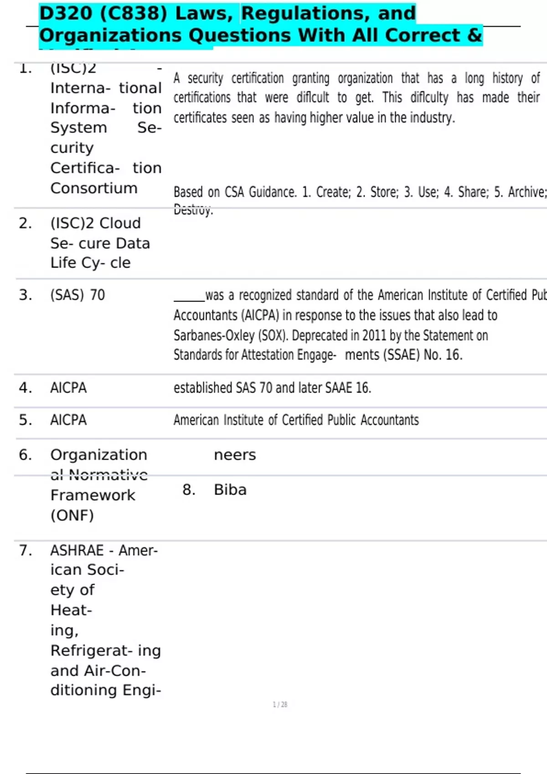
Task: Click the Sarbanes-Oxley (SOX) definition line
Action: (330, 336)
